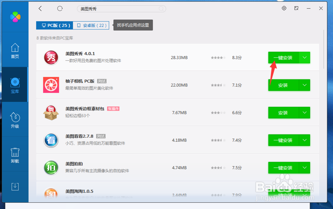Click the 7.4分 score text
333x209 pixels.
(237, 140)
